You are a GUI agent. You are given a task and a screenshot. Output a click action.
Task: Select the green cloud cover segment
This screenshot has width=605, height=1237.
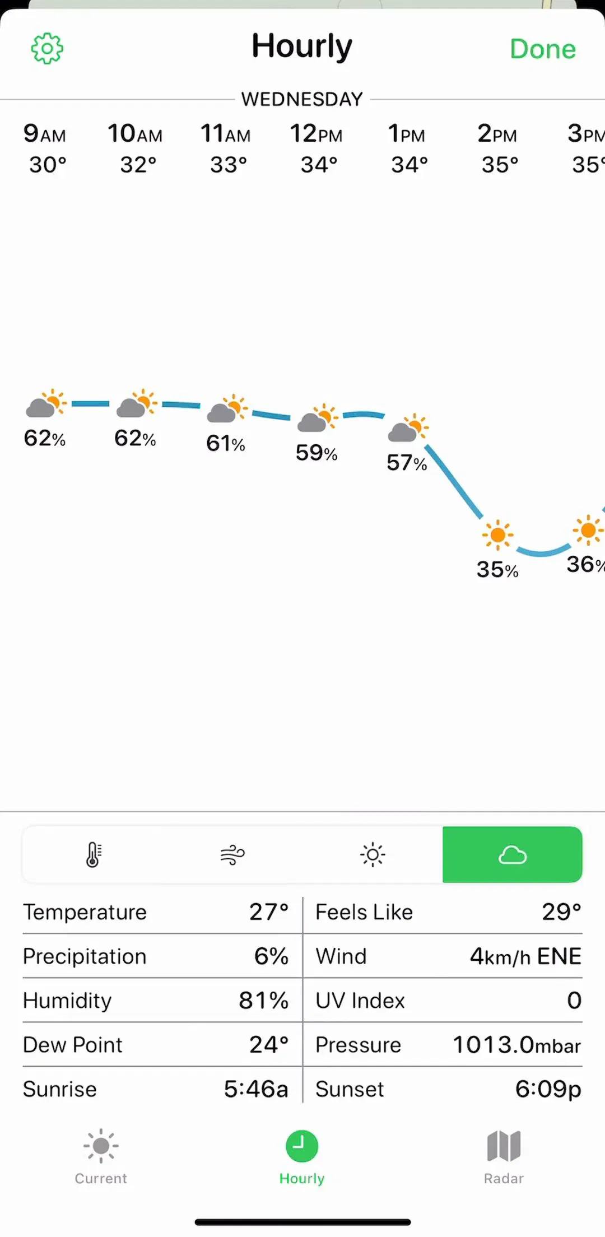(x=512, y=854)
